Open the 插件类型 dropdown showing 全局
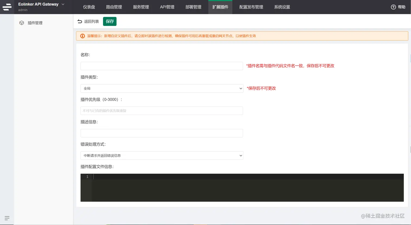Screen dimensions: 411x225 161,88
